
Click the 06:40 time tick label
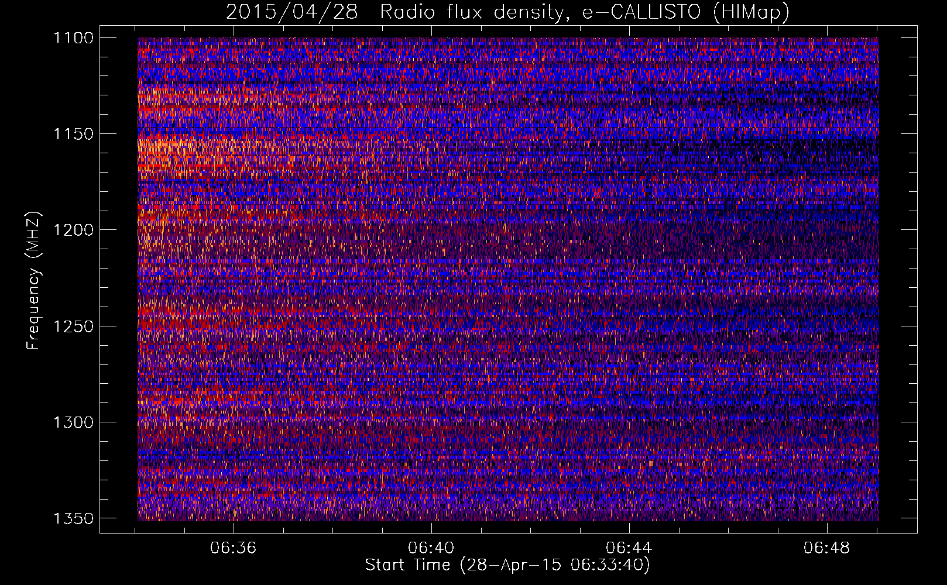pos(431,548)
